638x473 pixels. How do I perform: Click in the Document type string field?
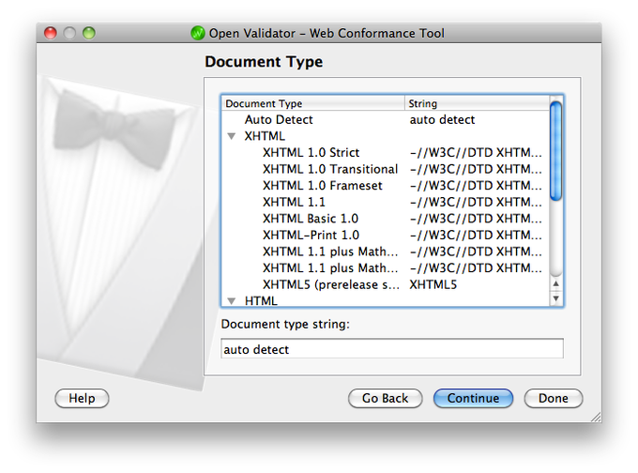(392, 349)
